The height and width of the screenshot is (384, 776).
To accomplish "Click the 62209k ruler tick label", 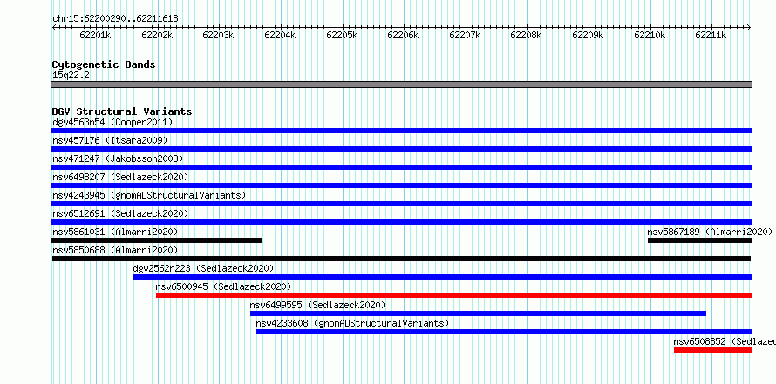I will (x=588, y=35).
